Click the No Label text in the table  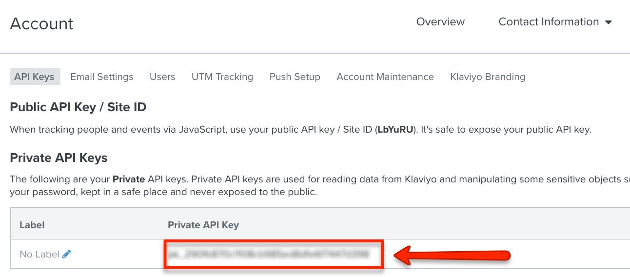point(39,254)
